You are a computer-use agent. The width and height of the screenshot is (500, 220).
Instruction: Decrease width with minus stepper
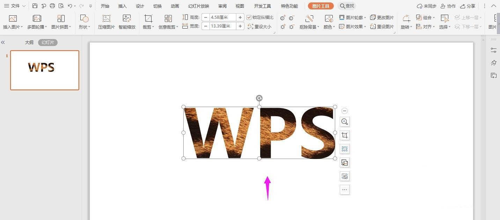[x=206, y=26]
